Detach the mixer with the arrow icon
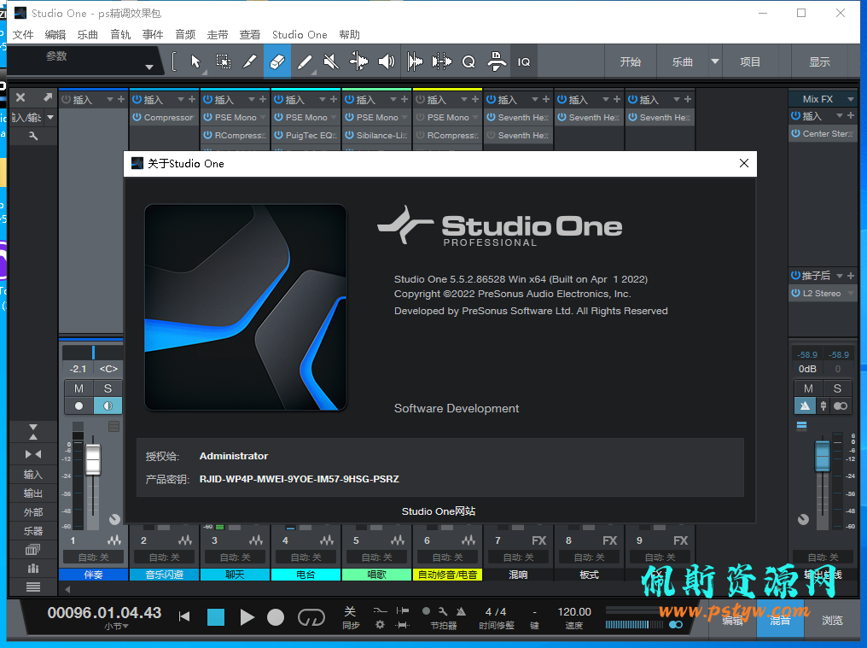The height and width of the screenshot is (648, 867). coord(48,97)
